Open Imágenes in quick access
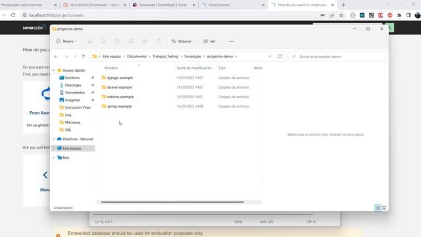421x237 pixels. coord(72,100)
